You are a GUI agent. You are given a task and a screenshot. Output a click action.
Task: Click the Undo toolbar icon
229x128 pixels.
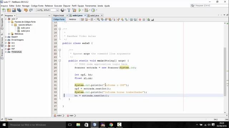[26, 10]
